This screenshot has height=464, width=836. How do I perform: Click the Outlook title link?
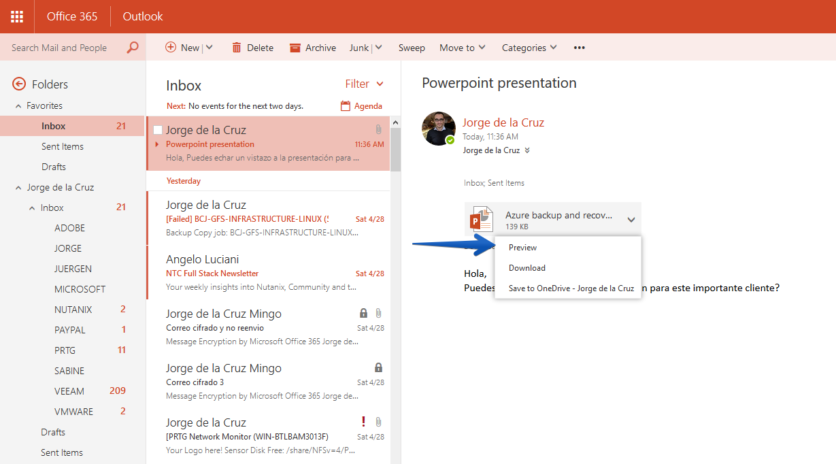[143, 16]
